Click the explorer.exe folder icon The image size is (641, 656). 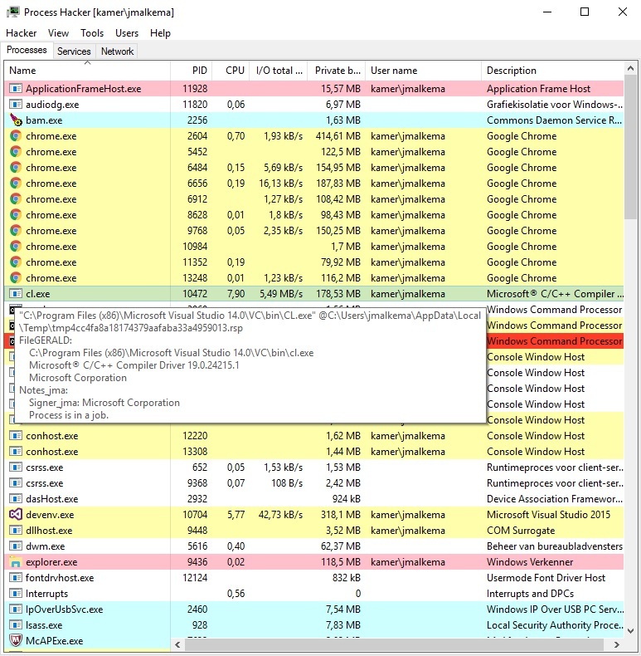coord(16,562)
